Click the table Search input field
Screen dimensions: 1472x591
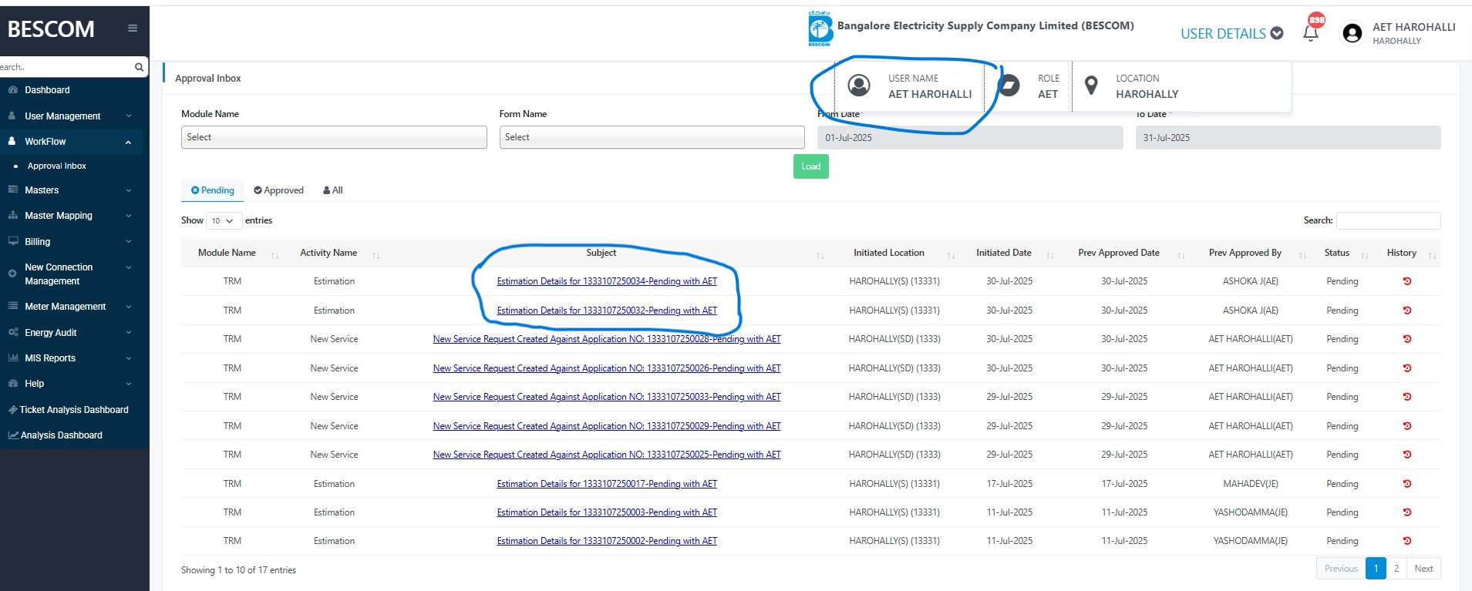[1387, 220]
